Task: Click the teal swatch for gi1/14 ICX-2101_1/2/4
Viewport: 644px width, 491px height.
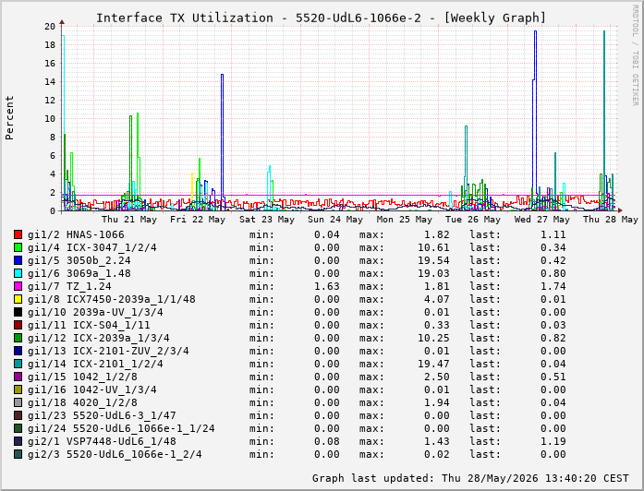Action: pyautogui.click(x=18, y=364)
